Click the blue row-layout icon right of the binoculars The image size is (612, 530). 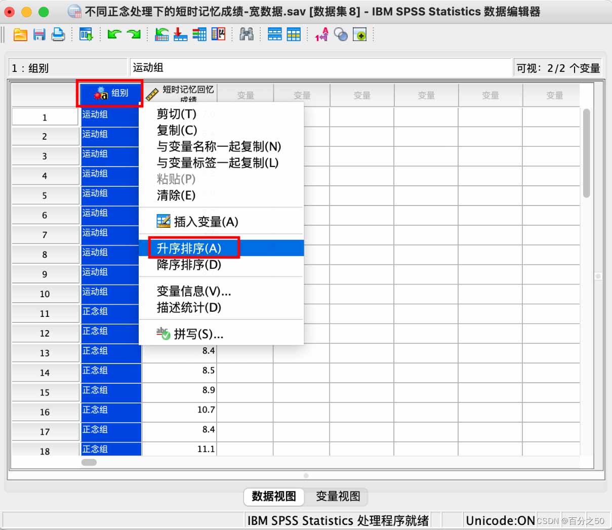(275, 34)
